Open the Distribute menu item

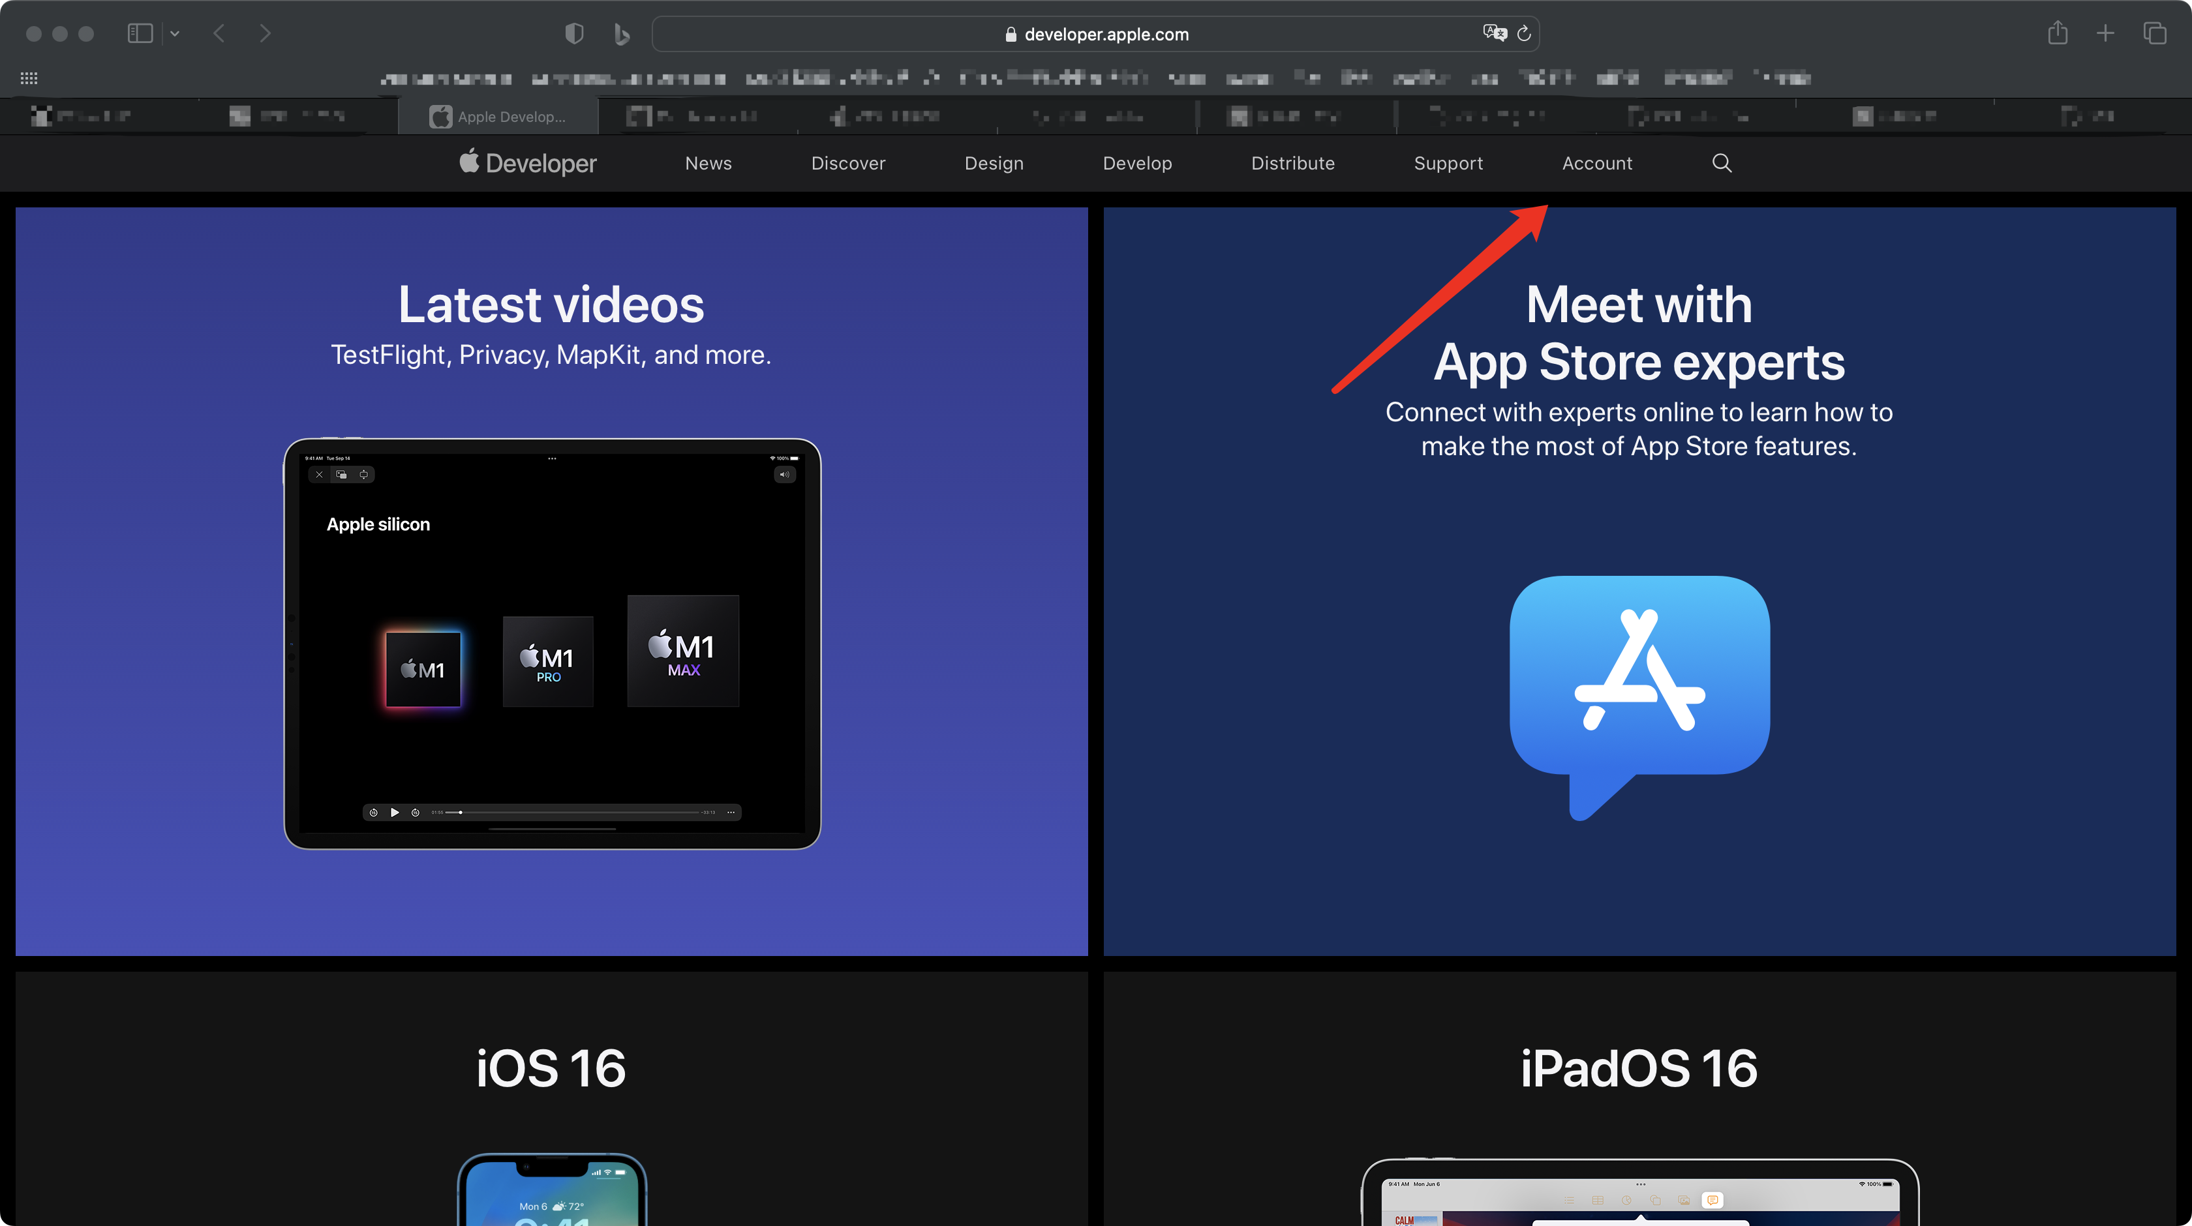(1292, 162)
